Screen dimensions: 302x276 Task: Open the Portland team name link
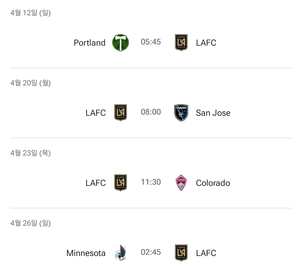click(90, 43)
